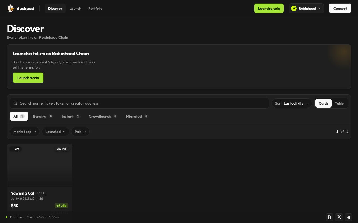Go to the Launch nav tab

coord(75,8)
